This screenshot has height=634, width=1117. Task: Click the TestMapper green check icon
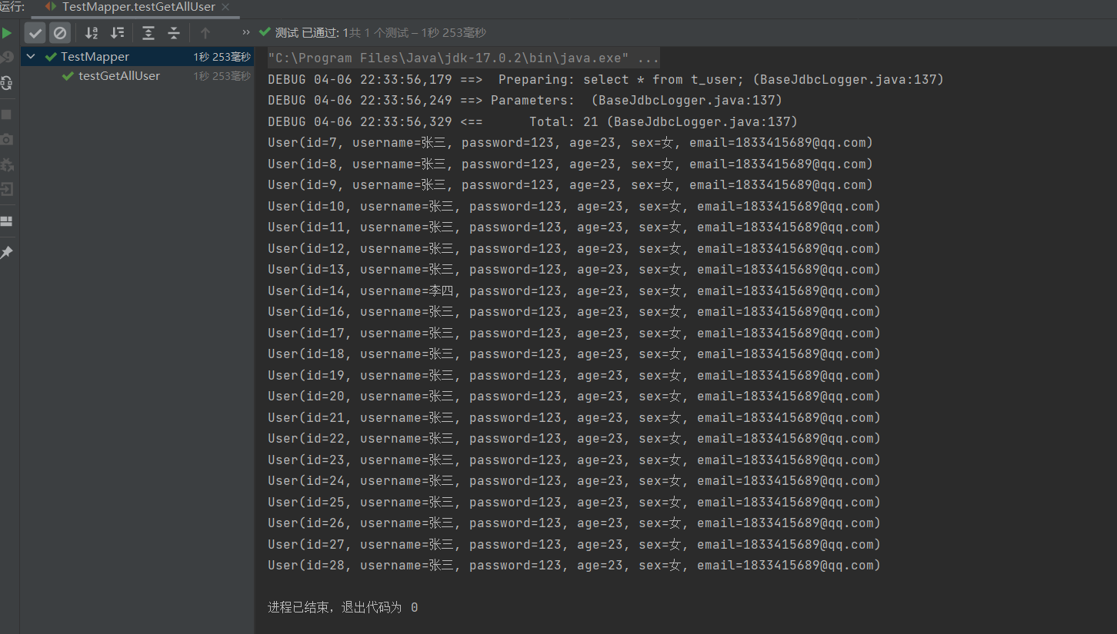coord(51,57)
